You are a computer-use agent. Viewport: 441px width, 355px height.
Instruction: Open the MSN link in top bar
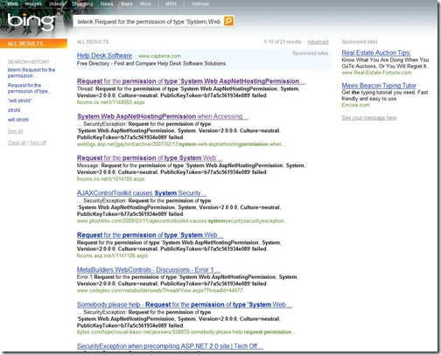pos(171,3)
